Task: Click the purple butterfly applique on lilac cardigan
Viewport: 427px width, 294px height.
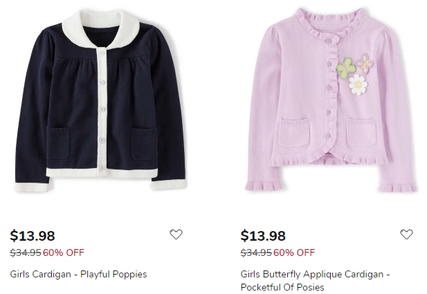Action: (365, 64)
